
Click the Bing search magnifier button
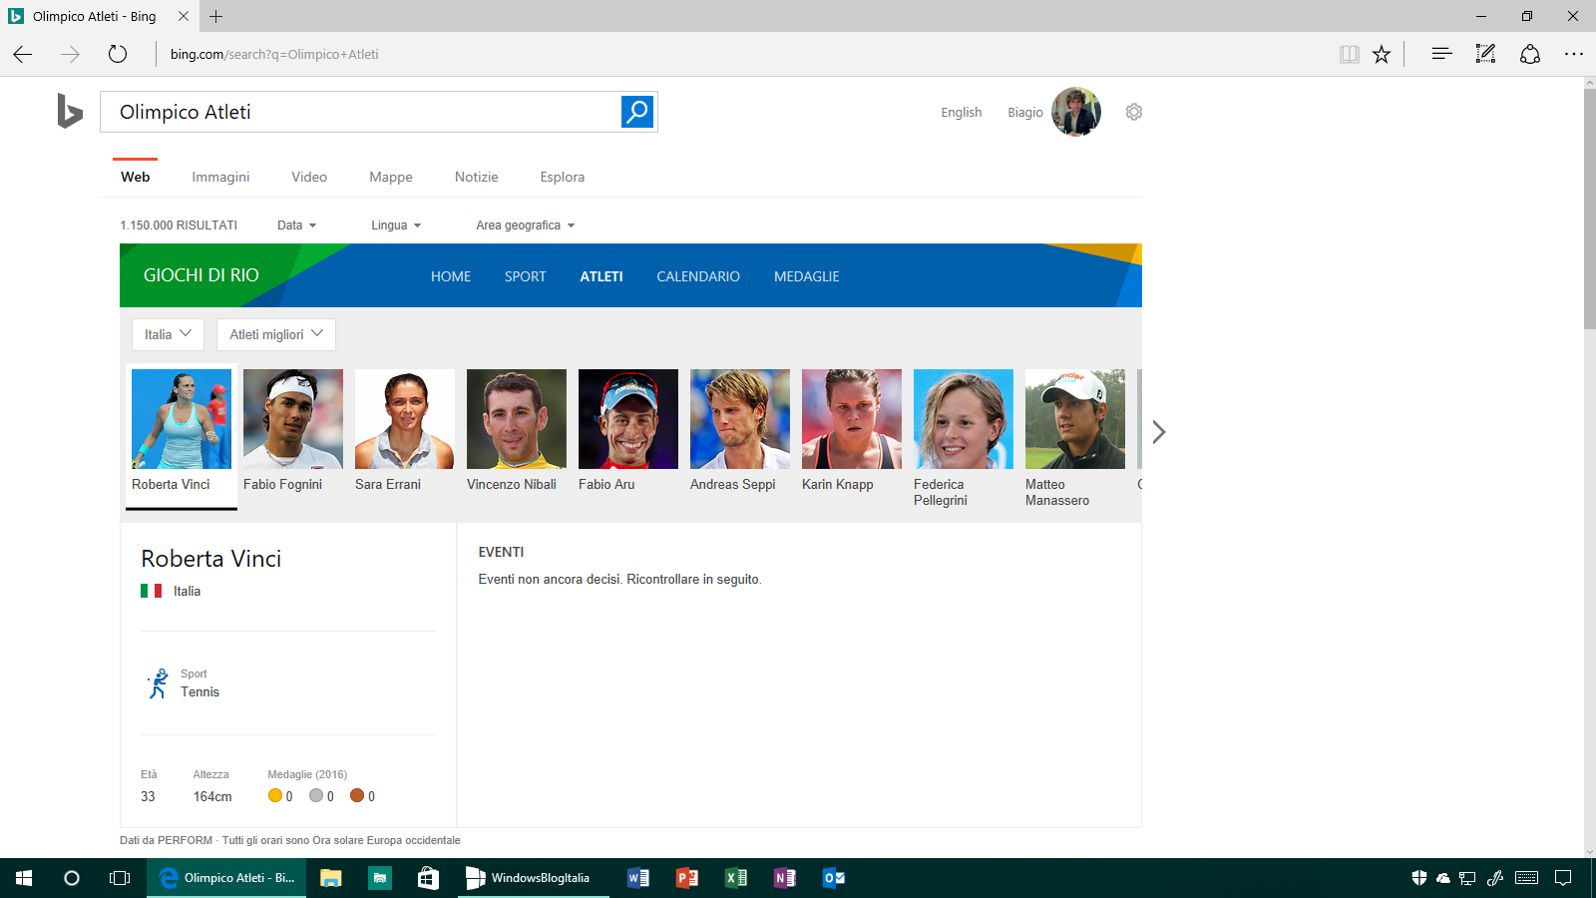click(x=637, y=112)
